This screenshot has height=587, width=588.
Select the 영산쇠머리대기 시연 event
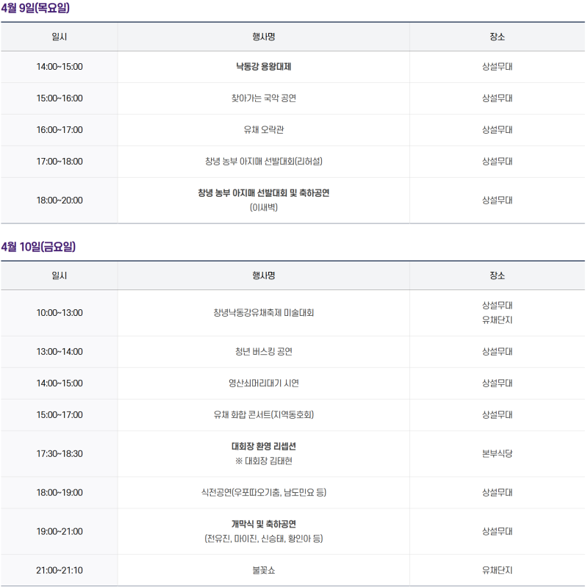pyautogui.click(x=263, y=383)
